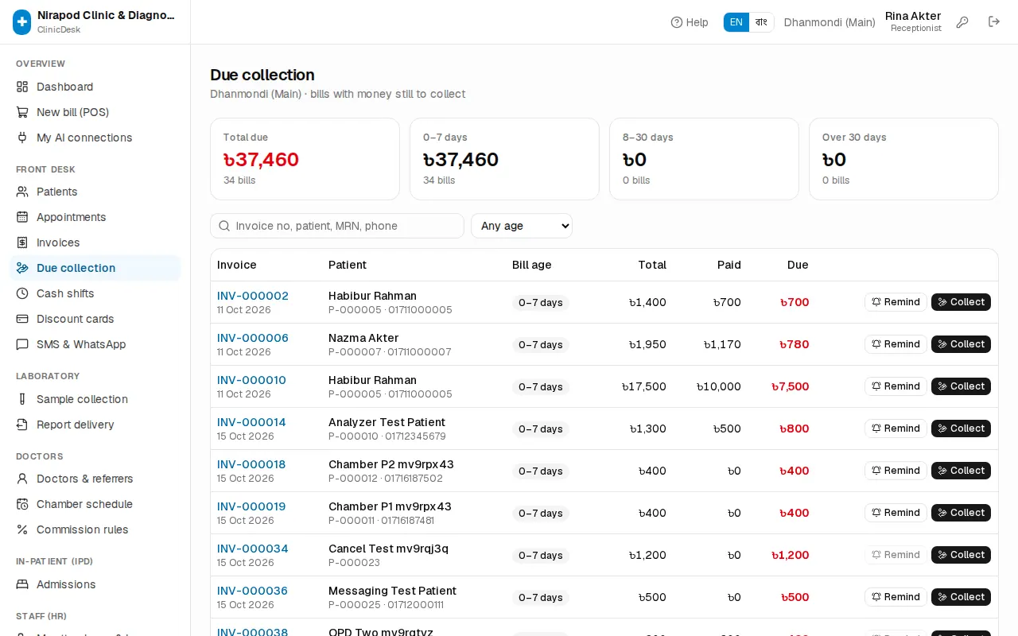Click the Patients people icon
Image resolution: width=1018 pixels, height=636 pixels.
pyautogui.click(x=22, y=192)
